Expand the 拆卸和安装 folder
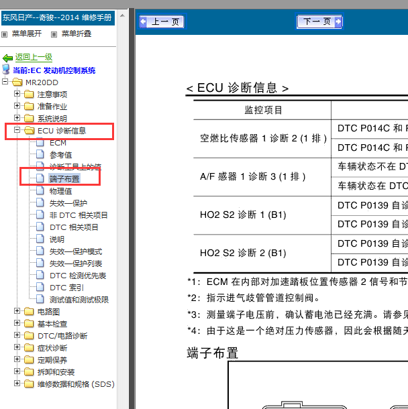This screenshot has width=408, height=409. (17, 371)
